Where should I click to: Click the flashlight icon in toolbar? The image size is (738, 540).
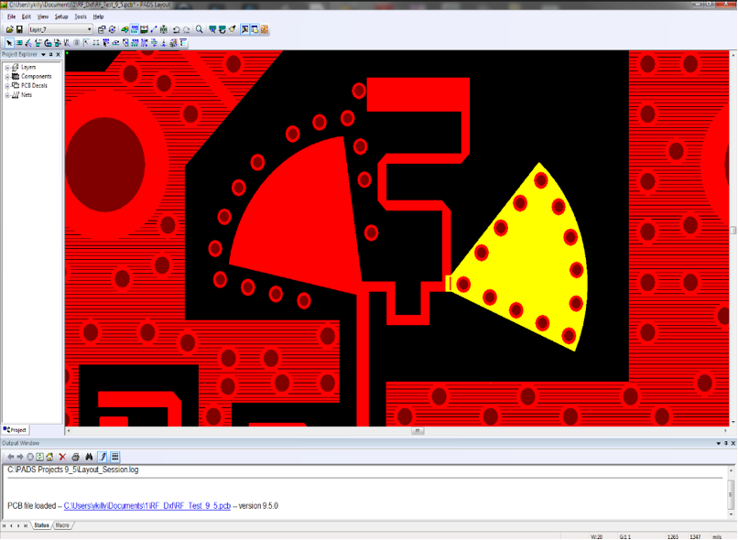[x=232, y=29]
